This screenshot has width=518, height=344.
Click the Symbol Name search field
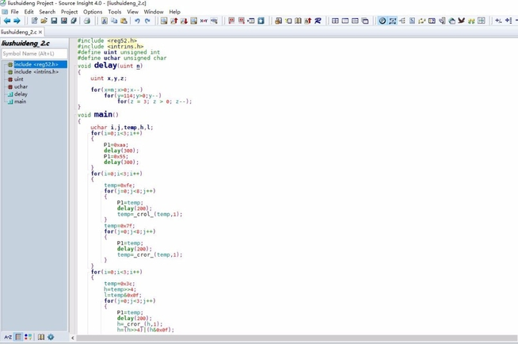(x=34, y=54)
